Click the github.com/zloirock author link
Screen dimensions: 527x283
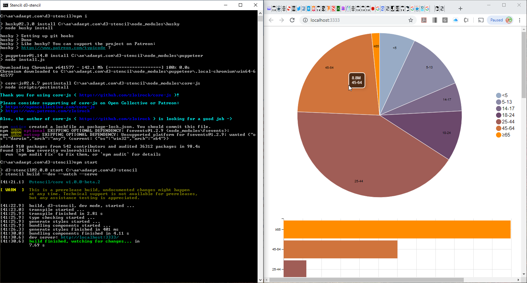click(x=115, y=119)
